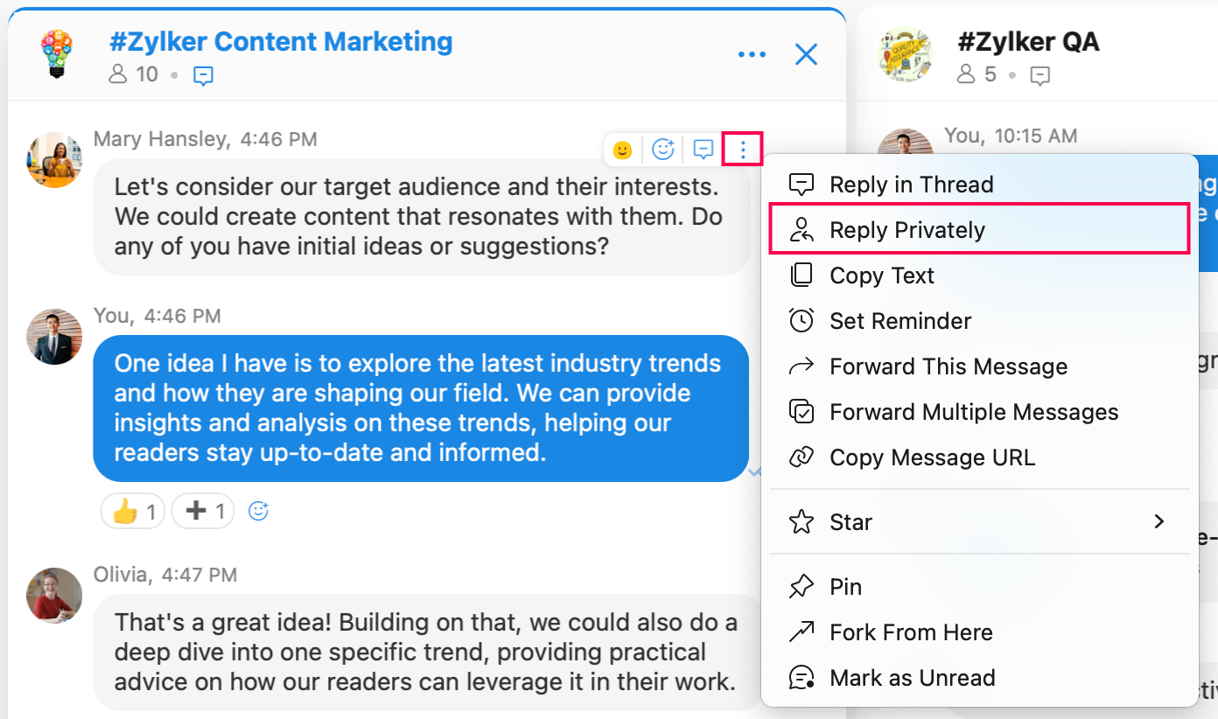1218x719 pixels.
Task: Add a reaction beside the plus-one reaction
Action: point(258,511)
